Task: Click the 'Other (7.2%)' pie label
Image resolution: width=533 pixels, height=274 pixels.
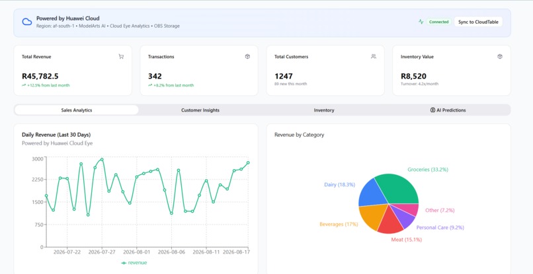Action: coord(440,211)
